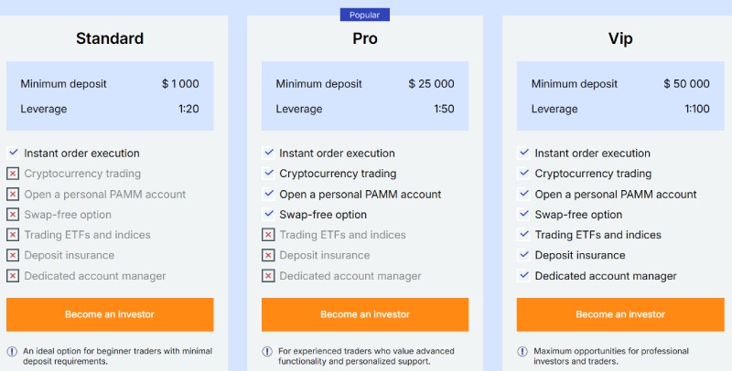Viewport: 732px width, 371px height.
Task: Click the checkmark next to Vip's Dedicated account manager
Action: click(523, 276)
